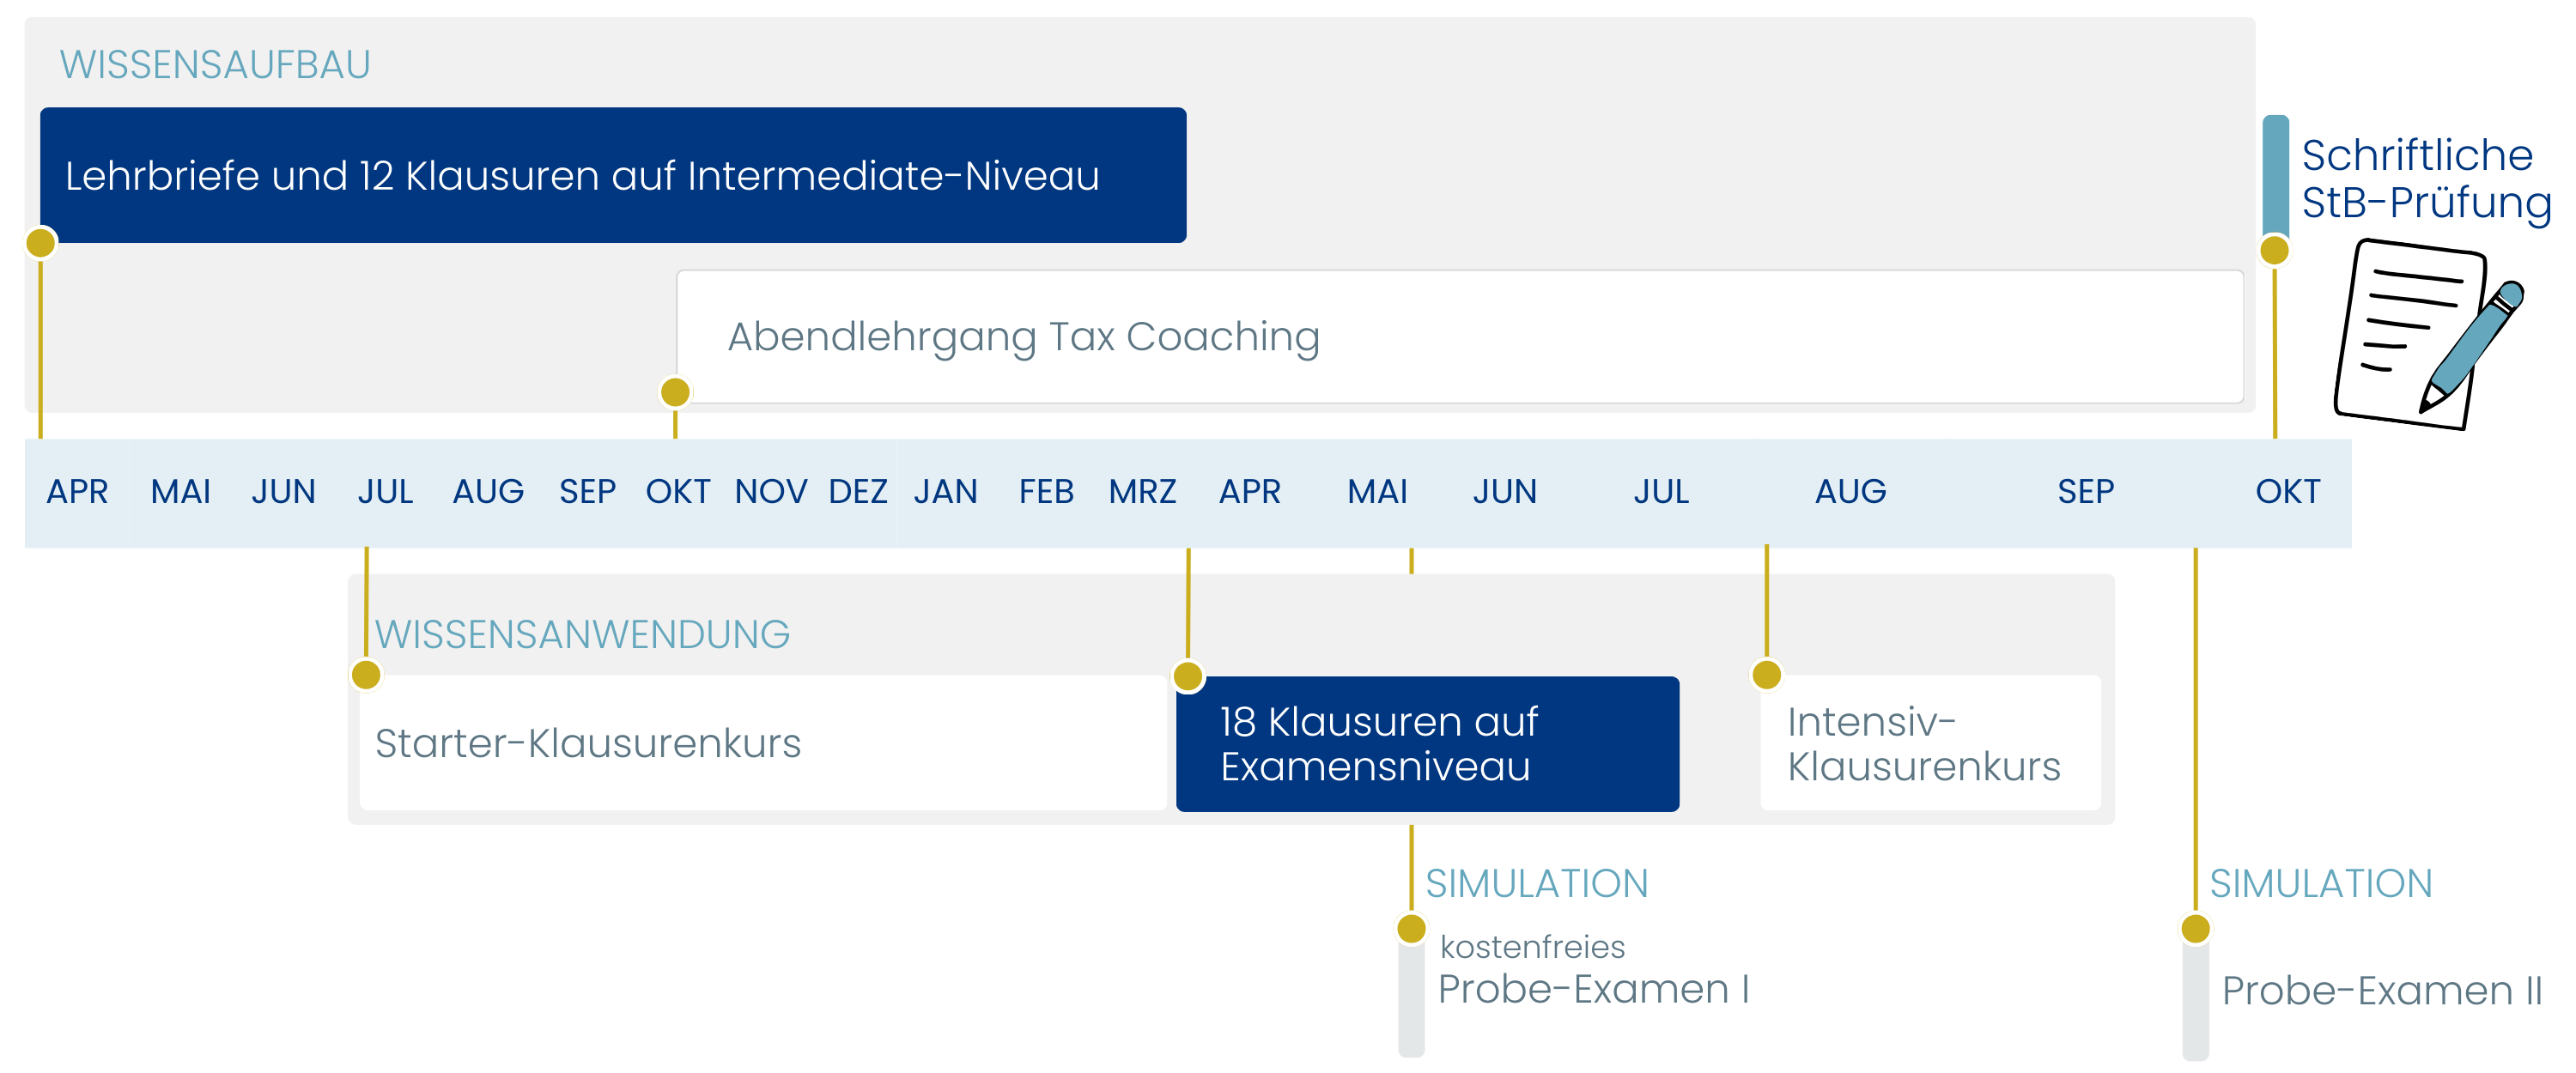Viewport: 2576px width, 1073px height.
Task: Click yellow marker at 18 Klausuren block
Action: [x=1188, y=677]
